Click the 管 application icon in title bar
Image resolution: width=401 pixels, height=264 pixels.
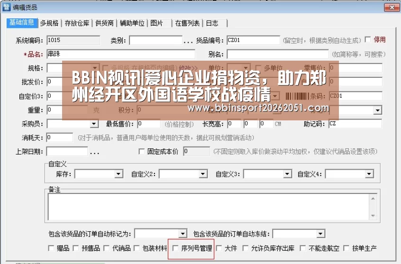(x=6, y=7)
